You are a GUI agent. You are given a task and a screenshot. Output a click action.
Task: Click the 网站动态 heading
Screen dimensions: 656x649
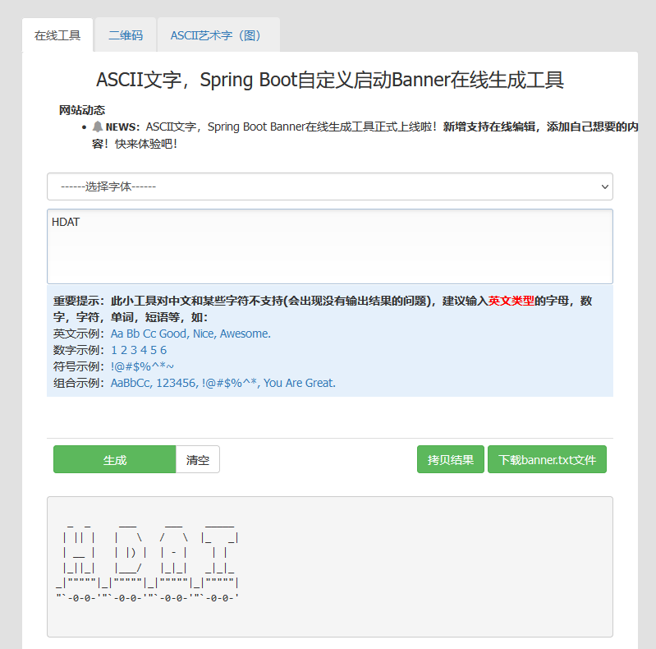[82, 110]
